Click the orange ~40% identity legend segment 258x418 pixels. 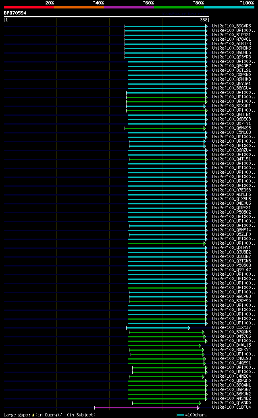79,7
